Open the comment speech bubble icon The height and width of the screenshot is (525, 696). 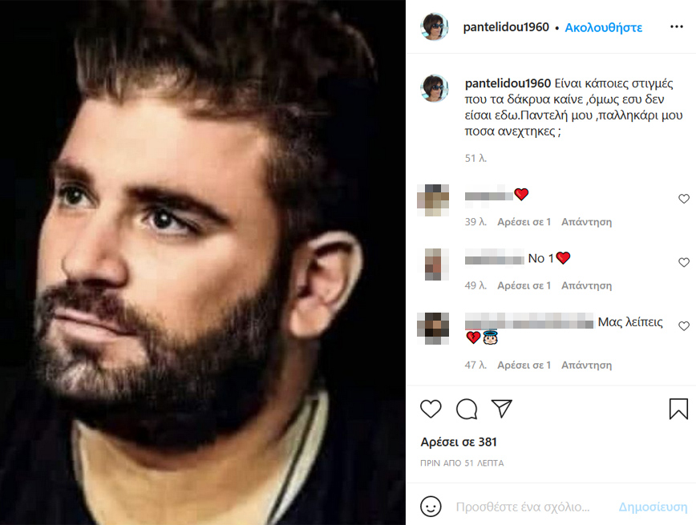[467, 409]
